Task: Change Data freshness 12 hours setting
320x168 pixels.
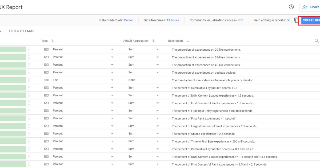Action: point(173,20)
